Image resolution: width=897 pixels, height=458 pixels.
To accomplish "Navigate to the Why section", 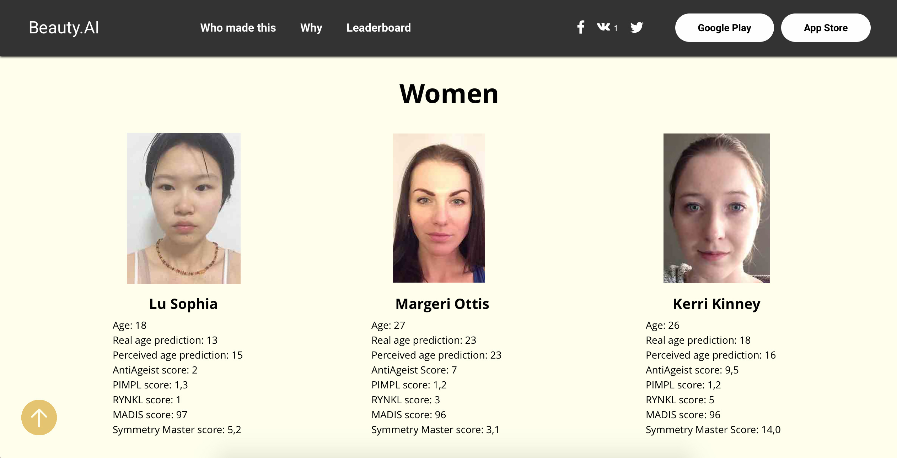I will 311,28.
